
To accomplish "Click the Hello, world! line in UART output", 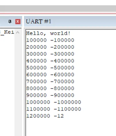I will click(x=48, y=34).
